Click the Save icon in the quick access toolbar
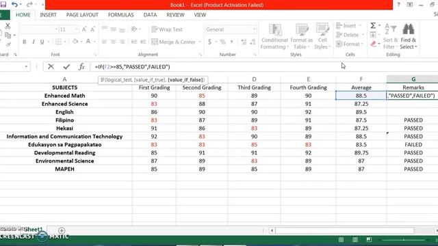This screenshot has width=438, height=246. pyautogui.click(x=3, y=5)
